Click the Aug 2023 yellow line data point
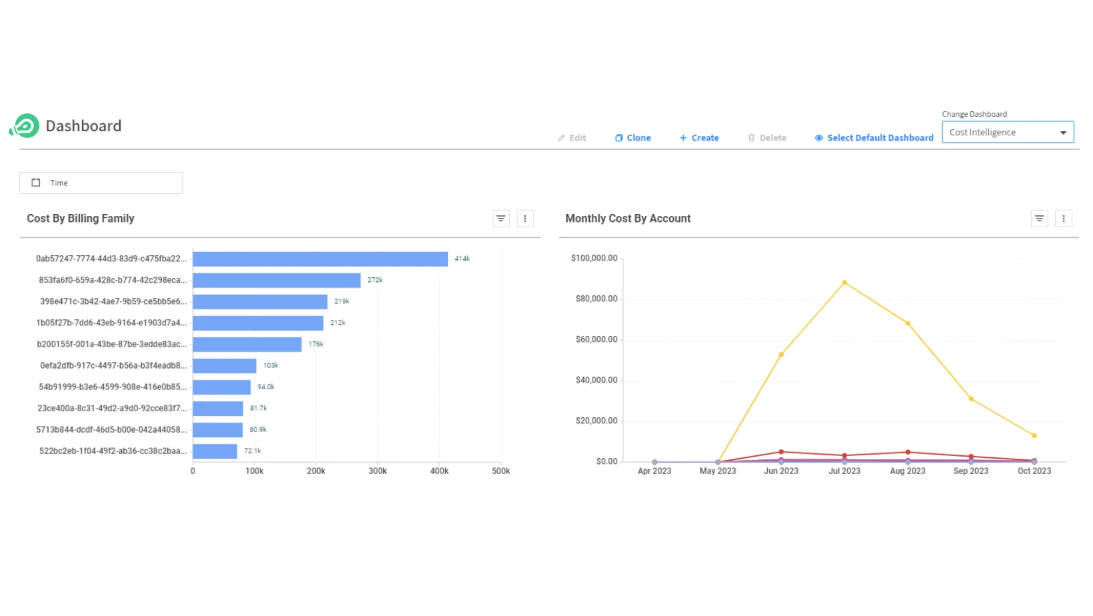1093x616 pixels. [908, 323]
